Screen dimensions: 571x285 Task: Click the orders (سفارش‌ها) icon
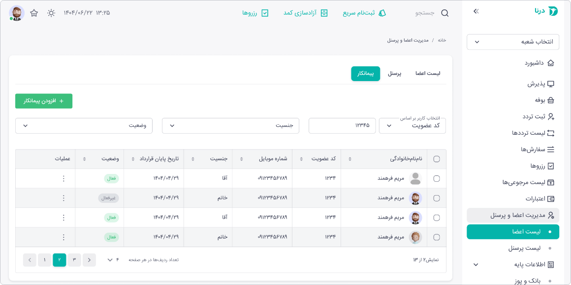(551, 149)
